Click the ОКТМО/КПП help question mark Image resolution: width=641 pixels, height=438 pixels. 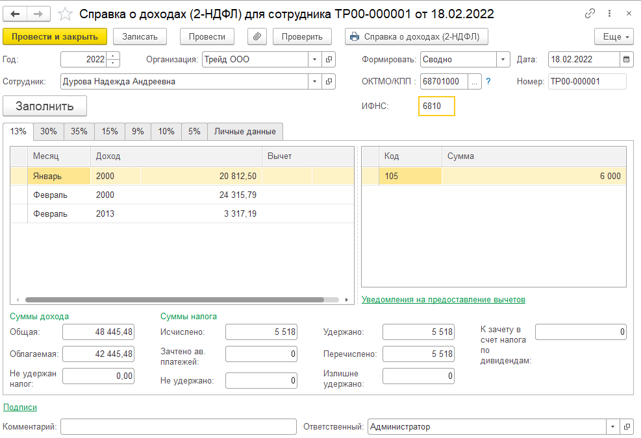coord(488,82)
